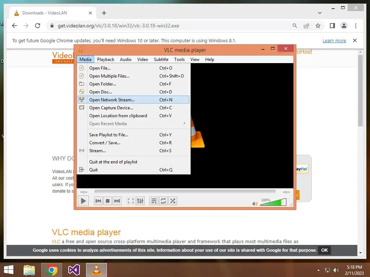Show hidden system tray icons

tap(319, 270)
